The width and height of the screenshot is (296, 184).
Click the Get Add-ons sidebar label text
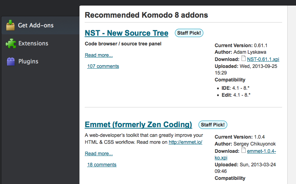[x=36, y=25]
